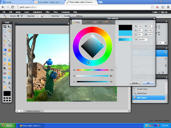Click the Sign up link
Screen dimensions: 171x128
(x=164, y=12)
